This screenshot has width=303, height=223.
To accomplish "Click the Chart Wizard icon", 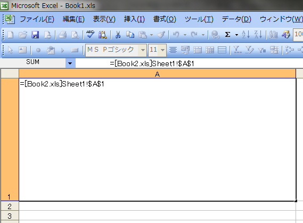I will [273, 35].
